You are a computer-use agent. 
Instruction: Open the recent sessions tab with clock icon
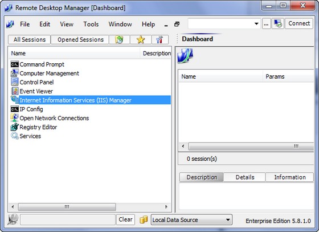point(120,39)
